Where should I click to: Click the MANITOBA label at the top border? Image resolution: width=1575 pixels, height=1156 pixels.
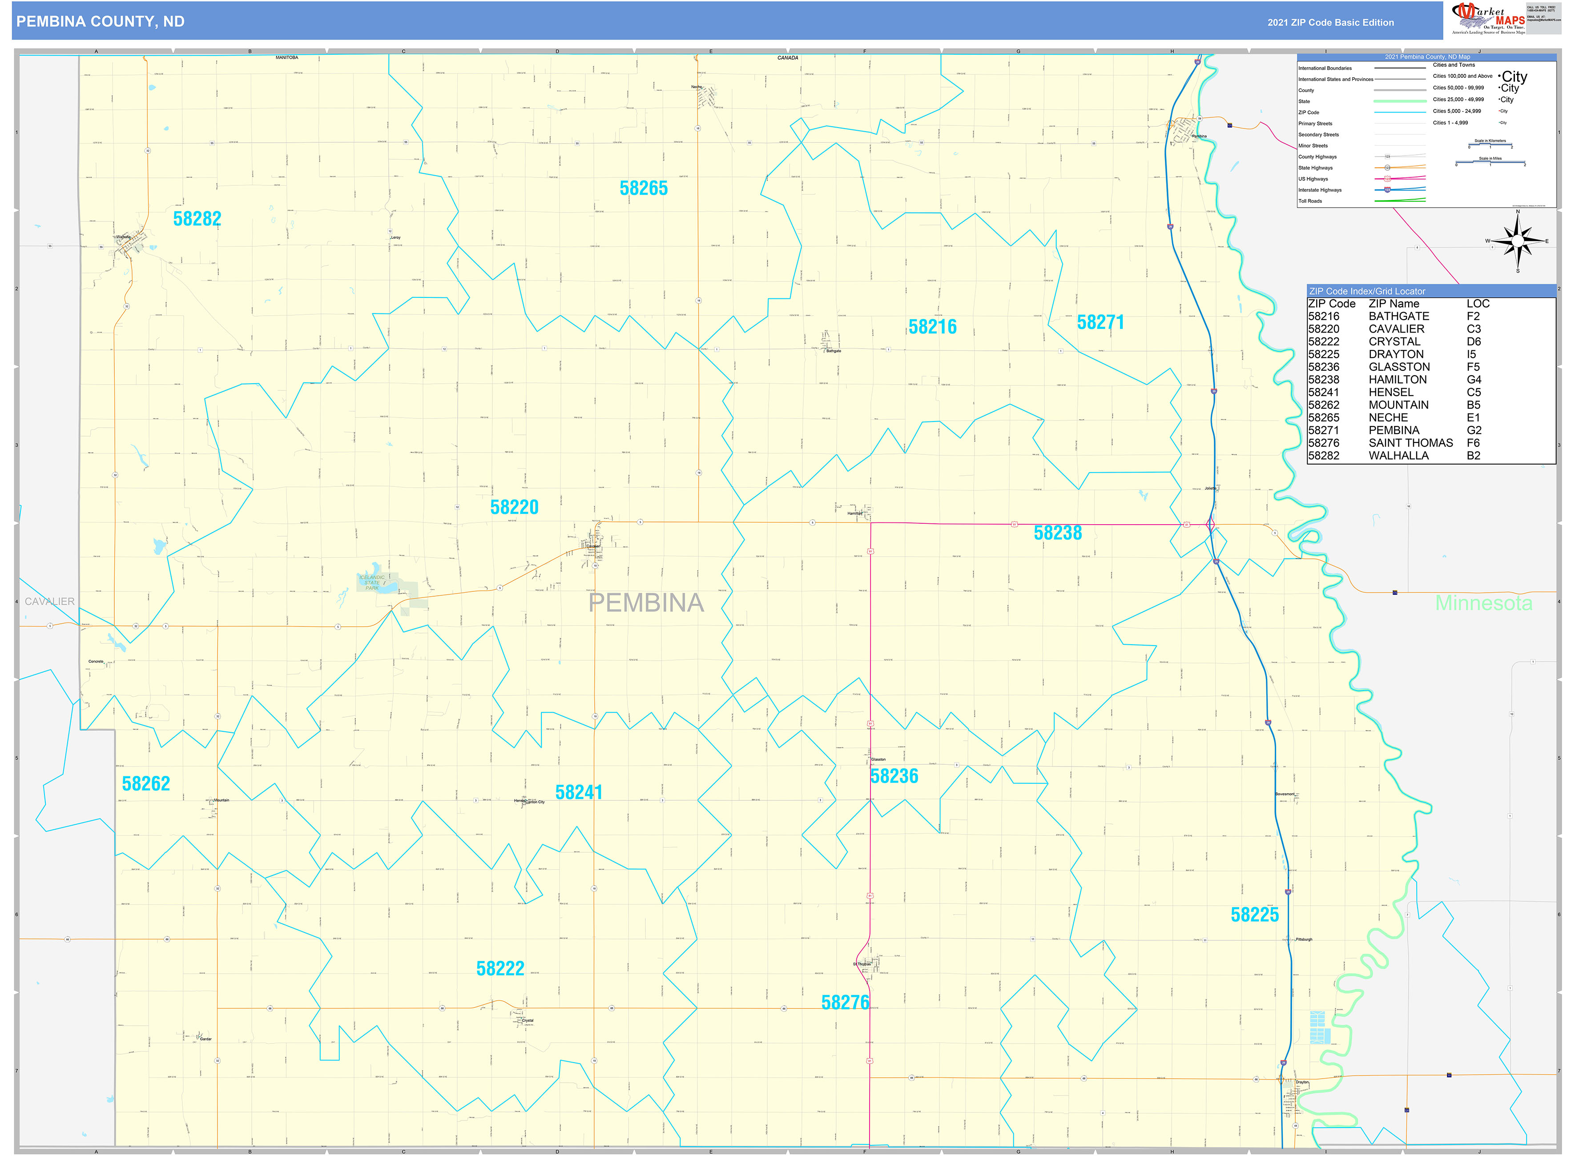pyautogui.click(x=287, y=57)
